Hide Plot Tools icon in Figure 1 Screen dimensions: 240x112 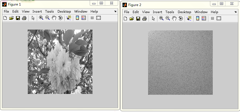pos(92,18)
